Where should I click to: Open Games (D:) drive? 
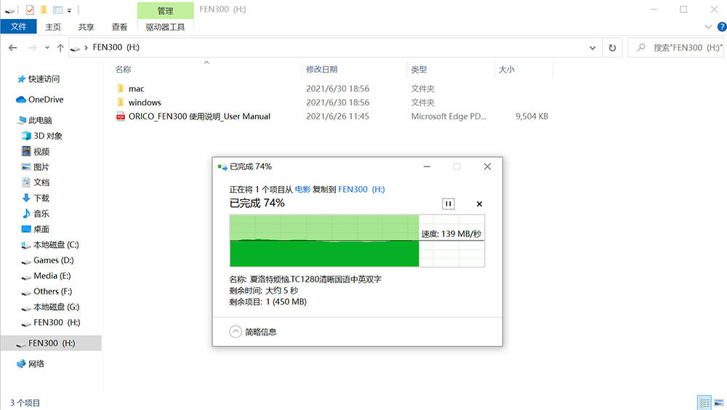tap(53, 260)
